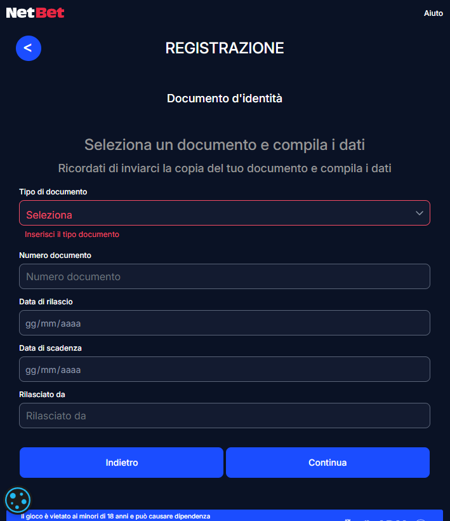Open the accessibility widget icon bottom left

[18, 500]
